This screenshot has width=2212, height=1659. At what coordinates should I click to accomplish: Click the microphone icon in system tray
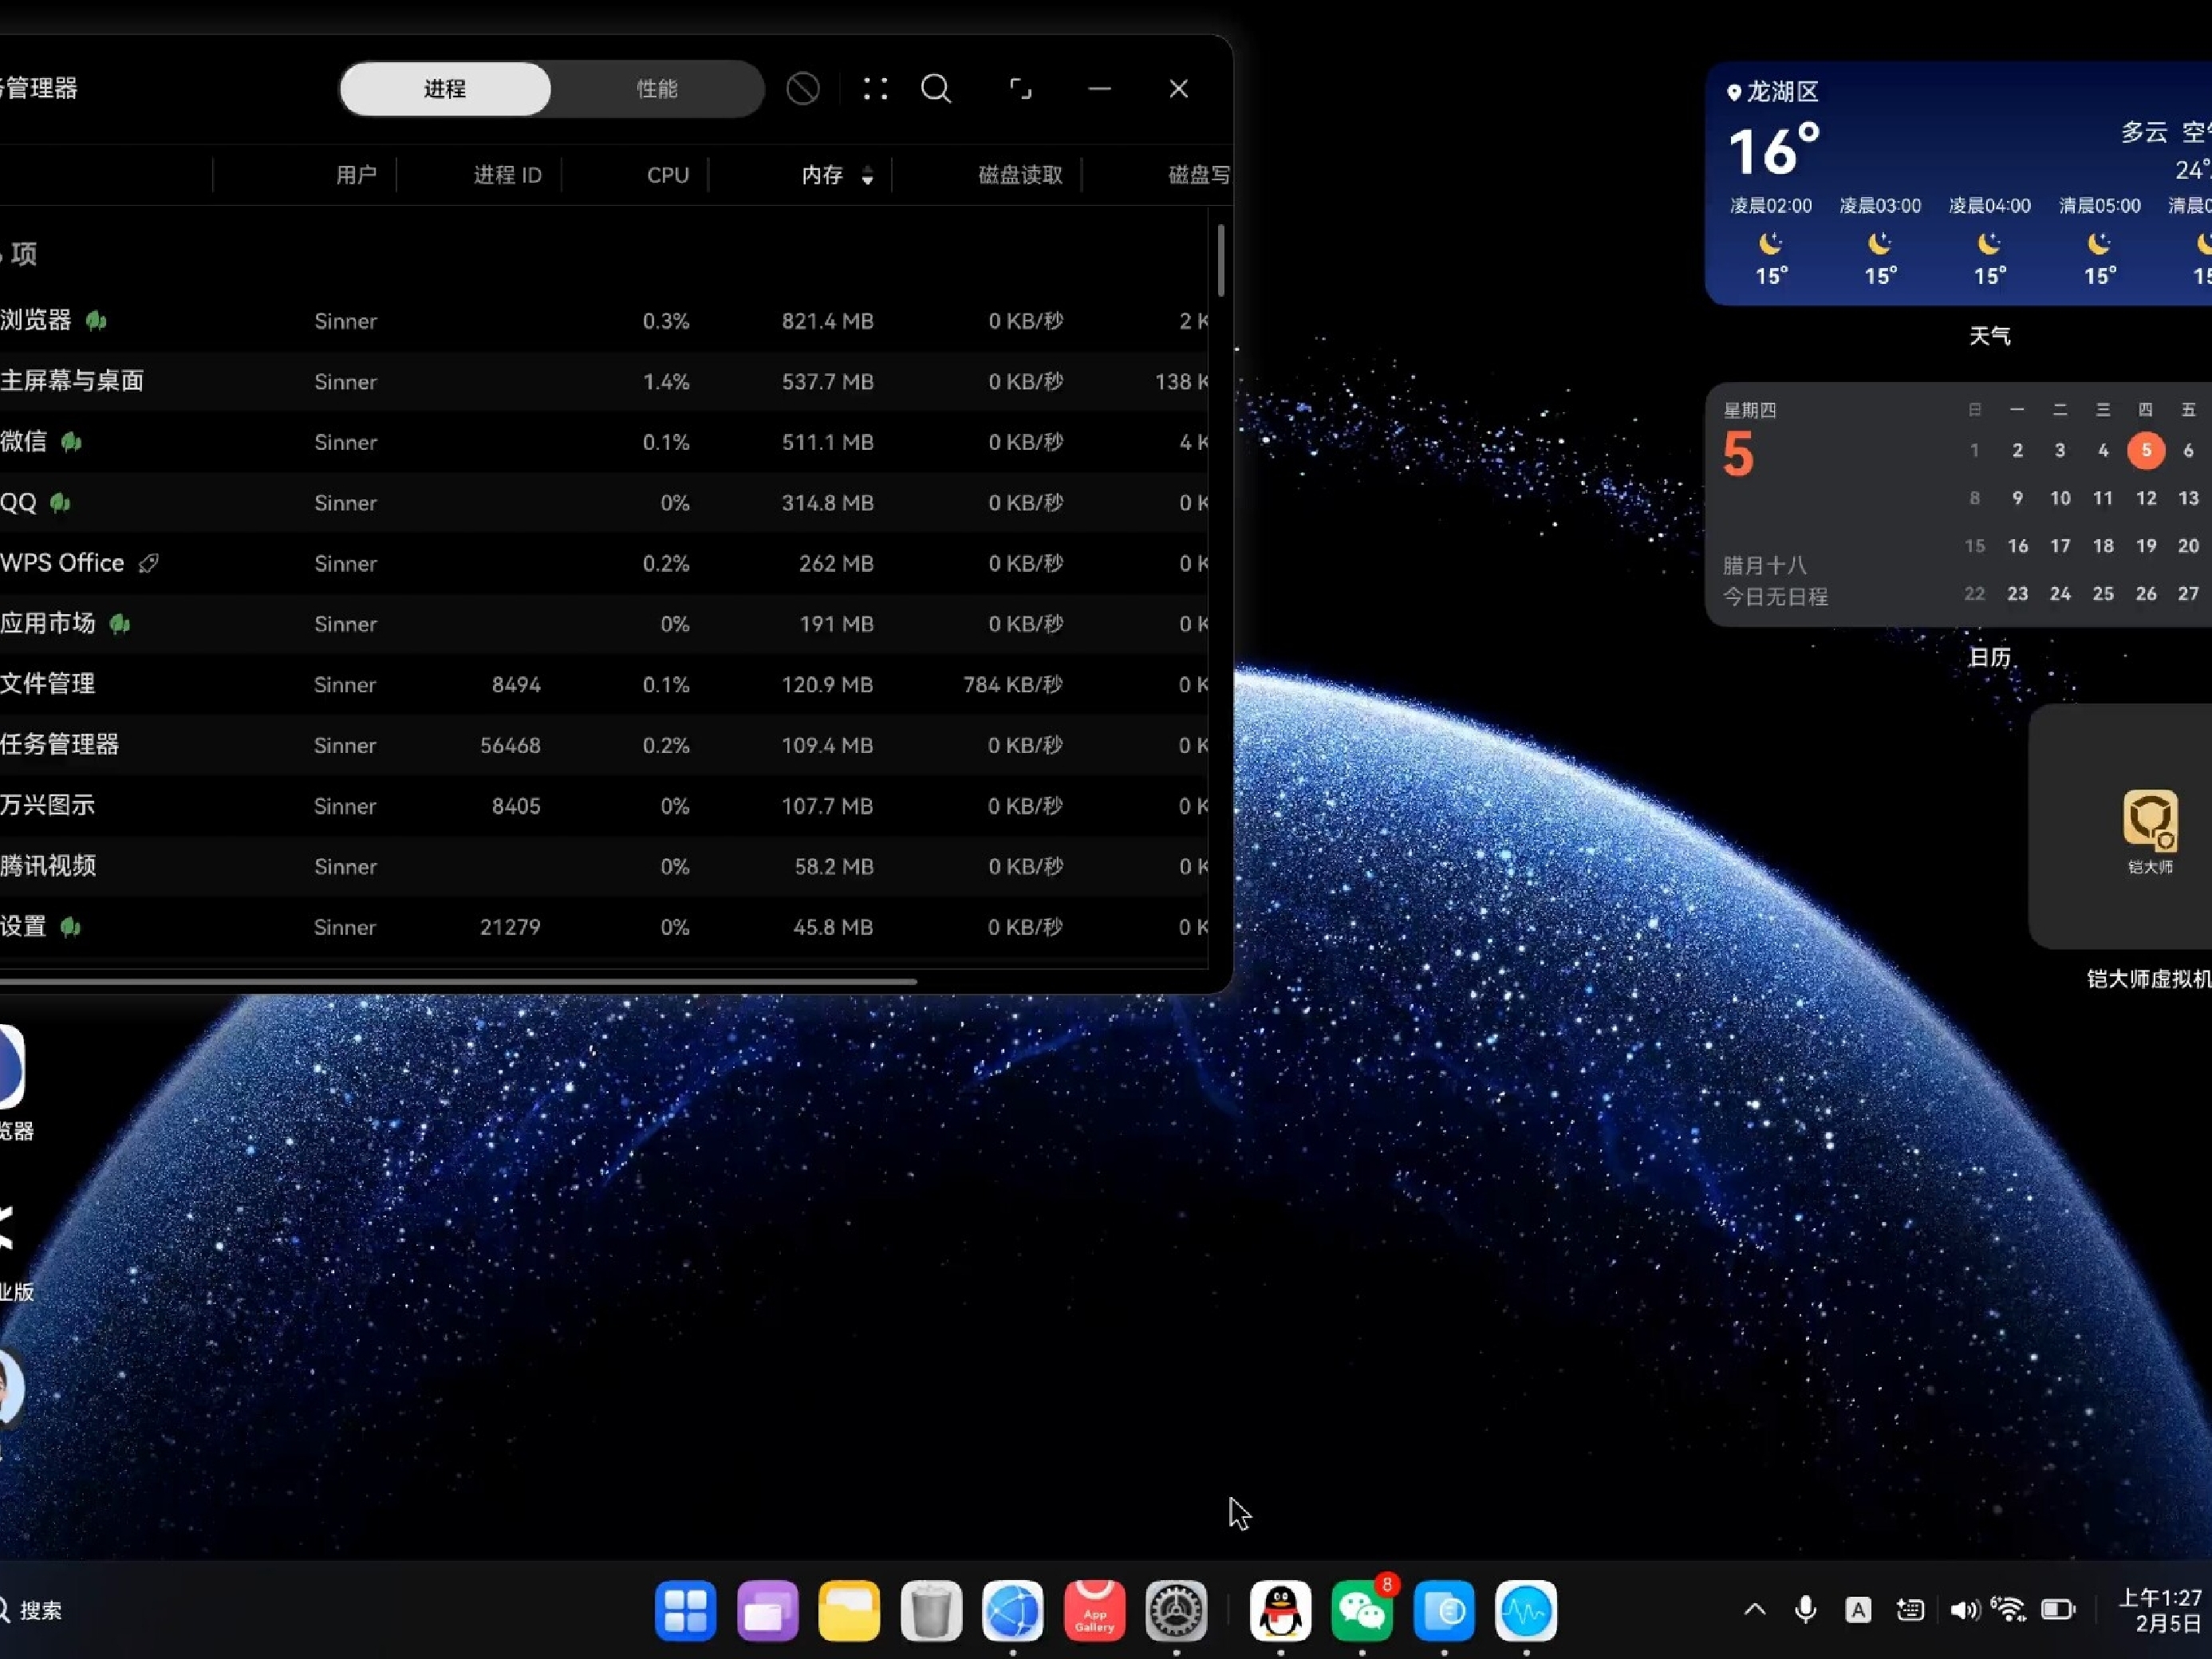(1806, 1609)
